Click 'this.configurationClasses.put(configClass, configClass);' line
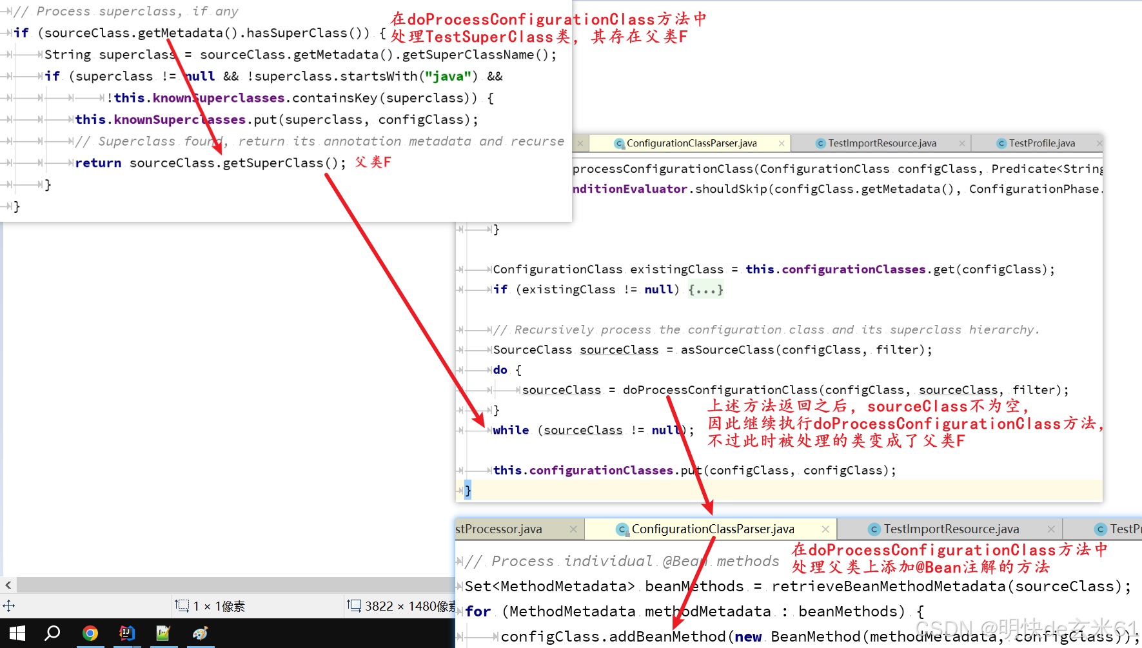The image size is (1142, 648). pos(694,470)
